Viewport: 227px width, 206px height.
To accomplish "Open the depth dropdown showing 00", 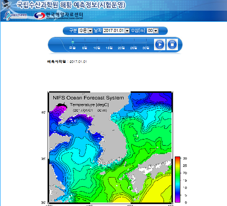I will (153, 30).
